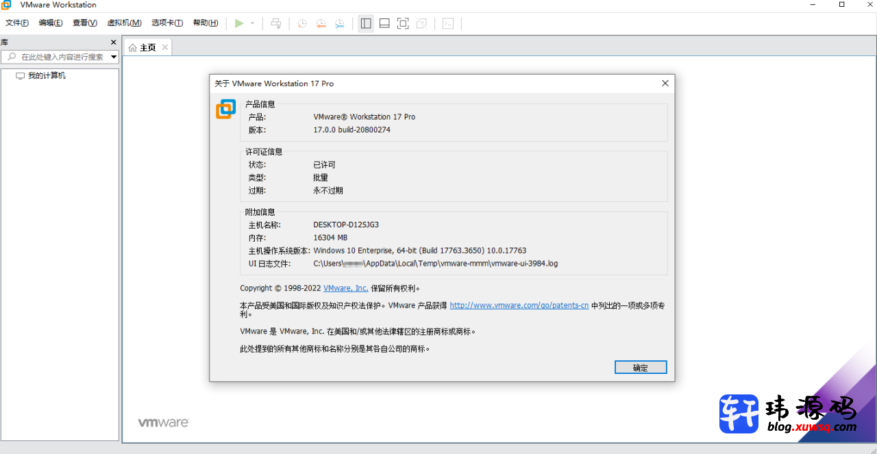The image size is (877, 454).
Task: Open the VMware, Inc. link
Action: (x=346, y=288)
